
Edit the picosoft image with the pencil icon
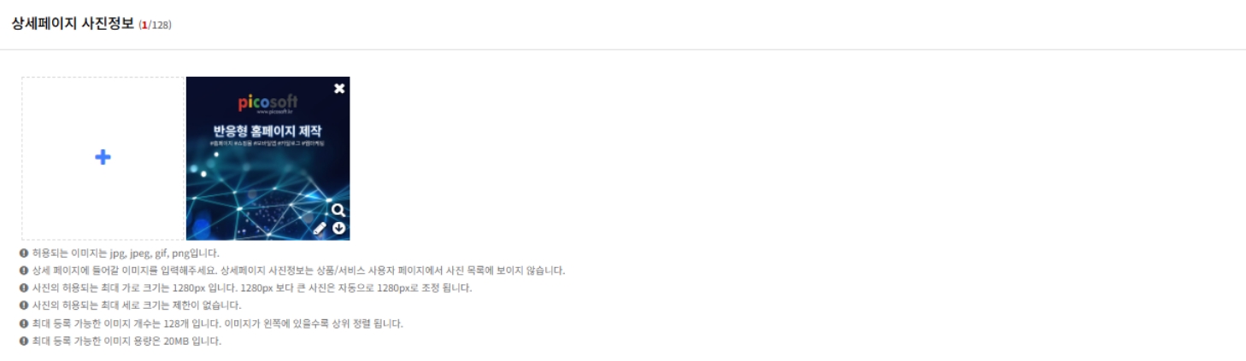click(x=320, y=229)
